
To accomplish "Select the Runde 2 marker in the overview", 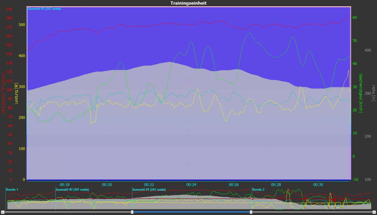I will coord(258,190).
